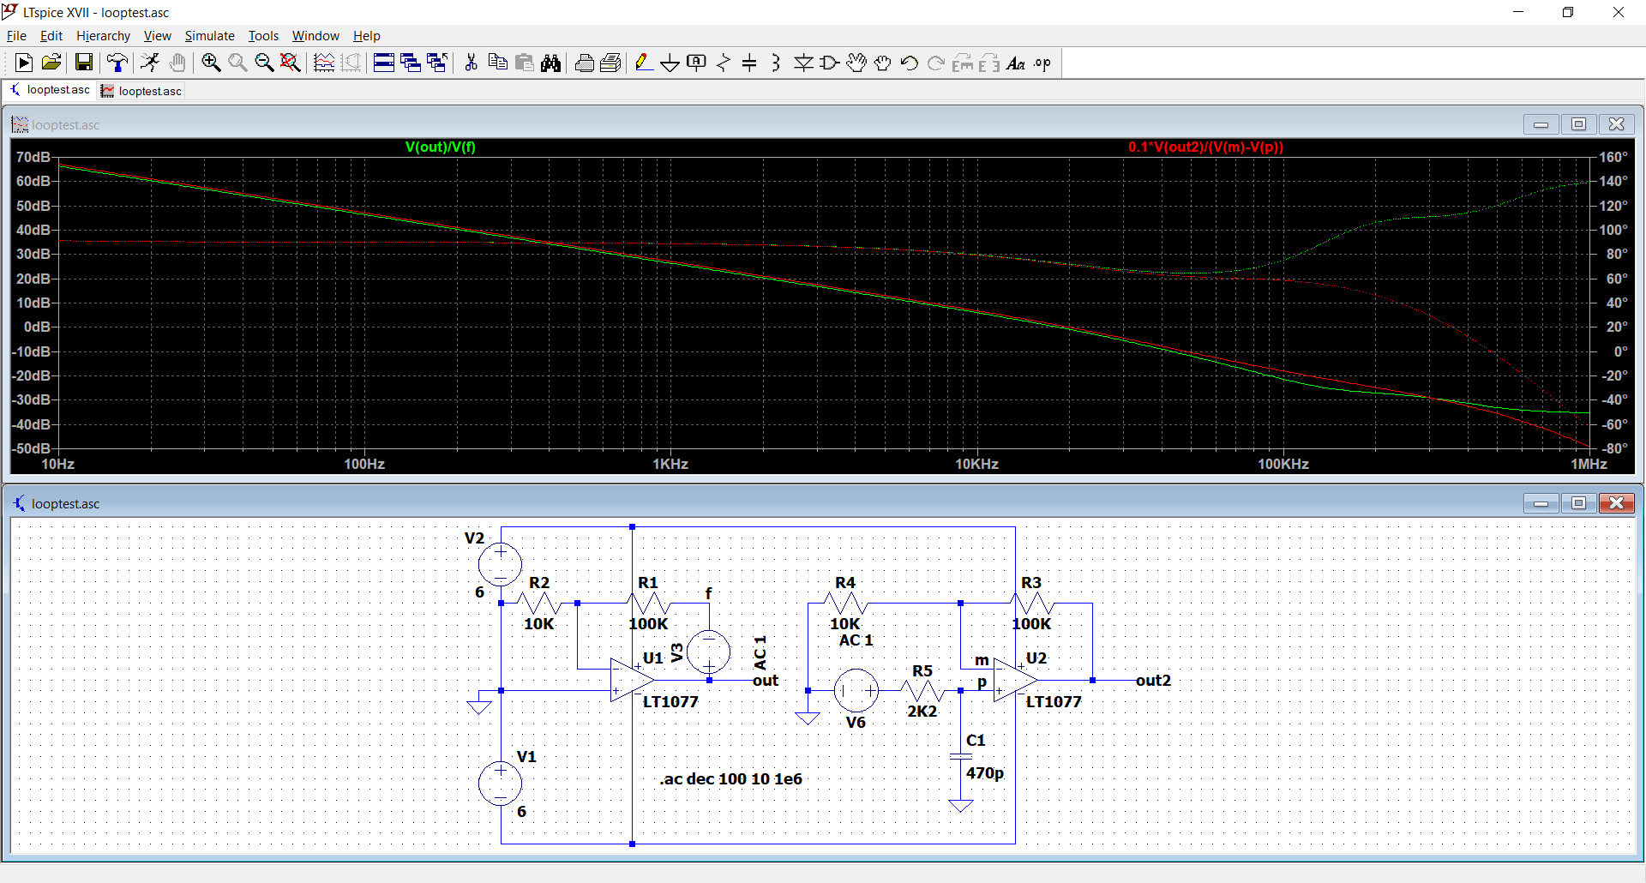Open the Control Panel hammer icon

(117, 63)
